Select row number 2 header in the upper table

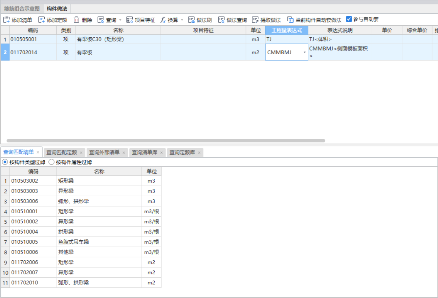click(x=5, y=52)
